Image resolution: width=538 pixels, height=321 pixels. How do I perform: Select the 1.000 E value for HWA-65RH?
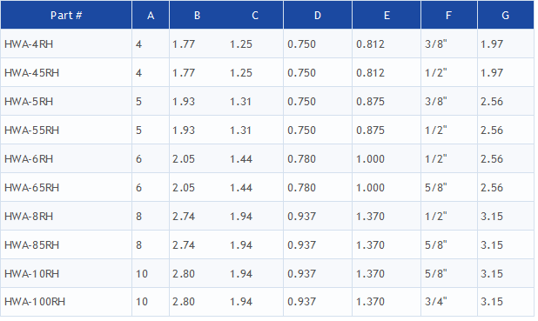(370, 188)
